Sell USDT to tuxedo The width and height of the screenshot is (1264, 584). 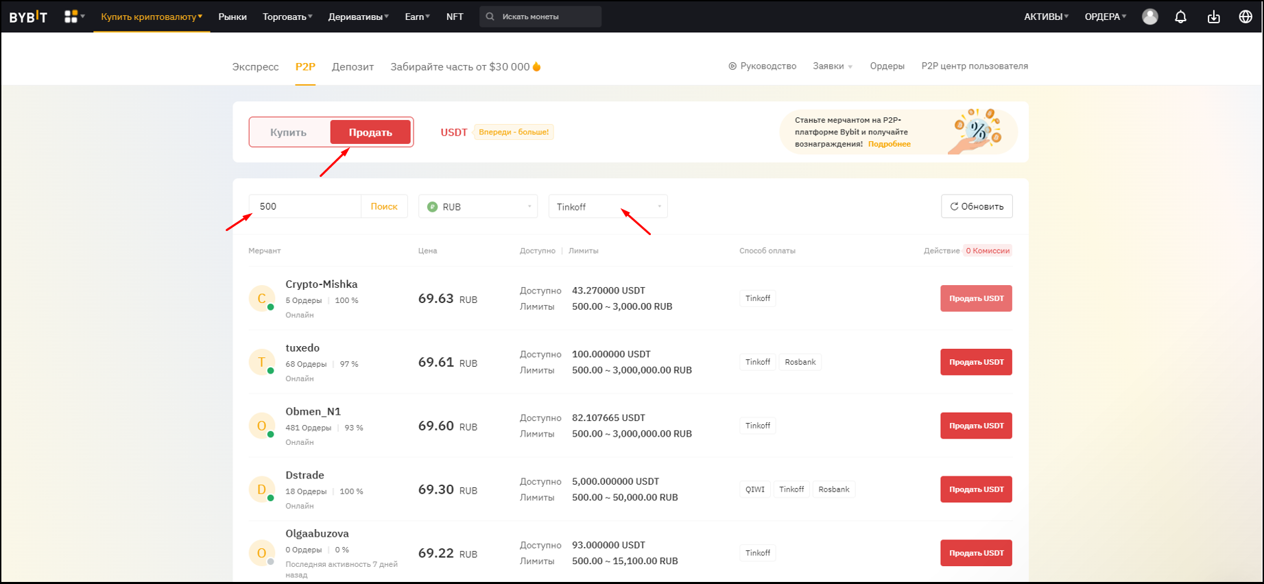point(976,362)
